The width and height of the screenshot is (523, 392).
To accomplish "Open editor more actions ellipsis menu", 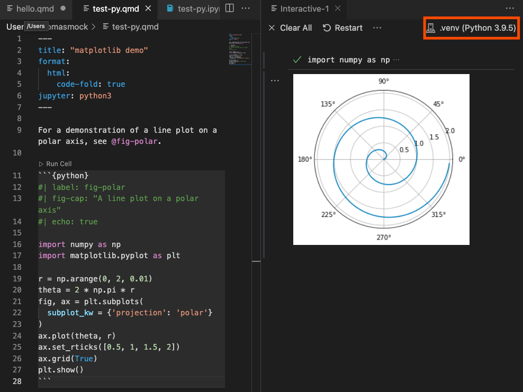I will tap(246, 8).
